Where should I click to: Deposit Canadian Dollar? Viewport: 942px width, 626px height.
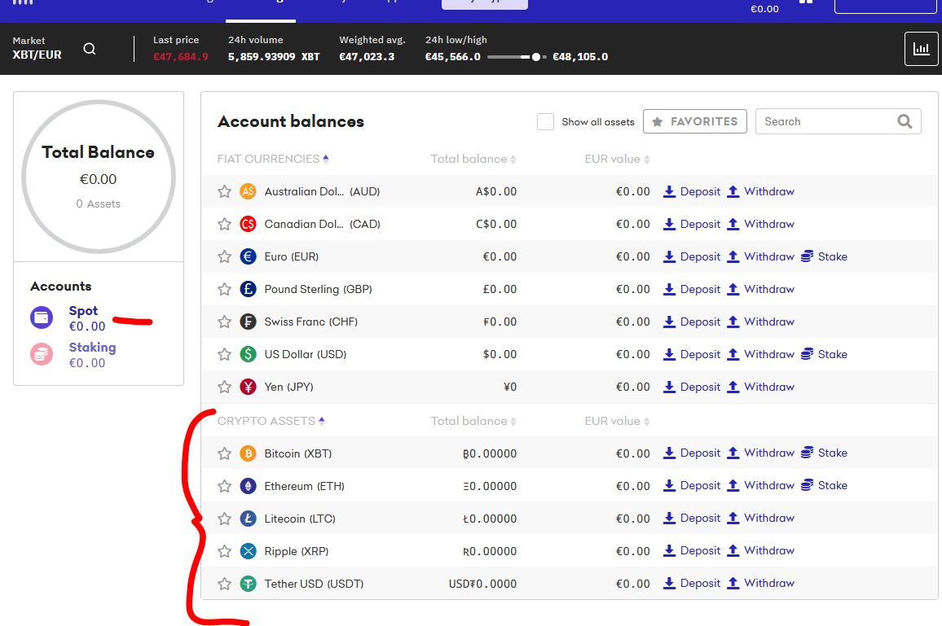[x=692, y=224]
